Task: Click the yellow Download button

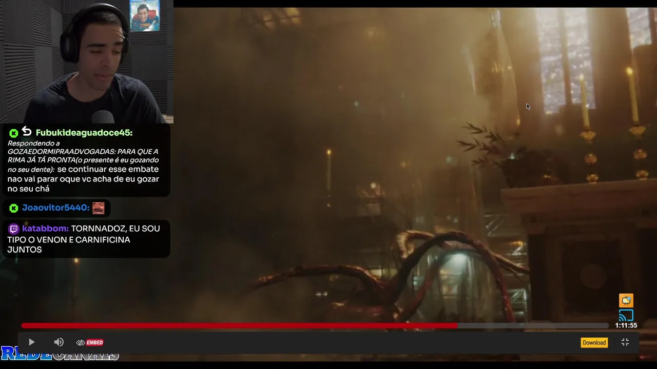Action: pyautogui.click(x=594, y=342)
